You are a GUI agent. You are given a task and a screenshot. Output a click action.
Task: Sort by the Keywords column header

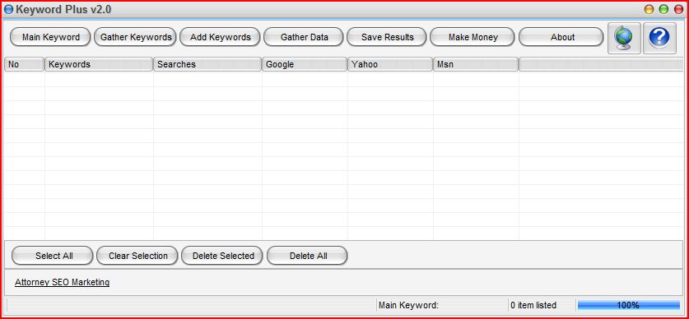(x=99, y=64)
